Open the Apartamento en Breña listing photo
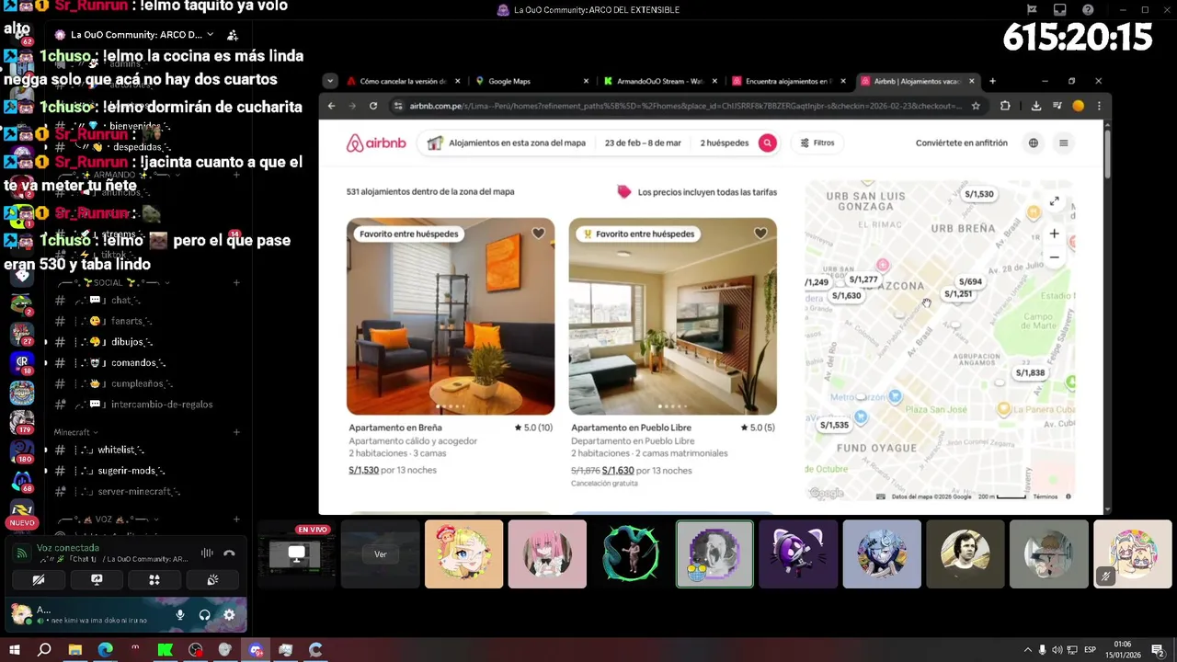The height and width of the screenshot is (662, 1177). (x=451, y=316)
